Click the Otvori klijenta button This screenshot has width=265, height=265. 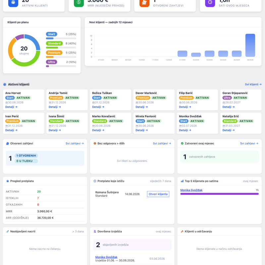pos(158,194)
